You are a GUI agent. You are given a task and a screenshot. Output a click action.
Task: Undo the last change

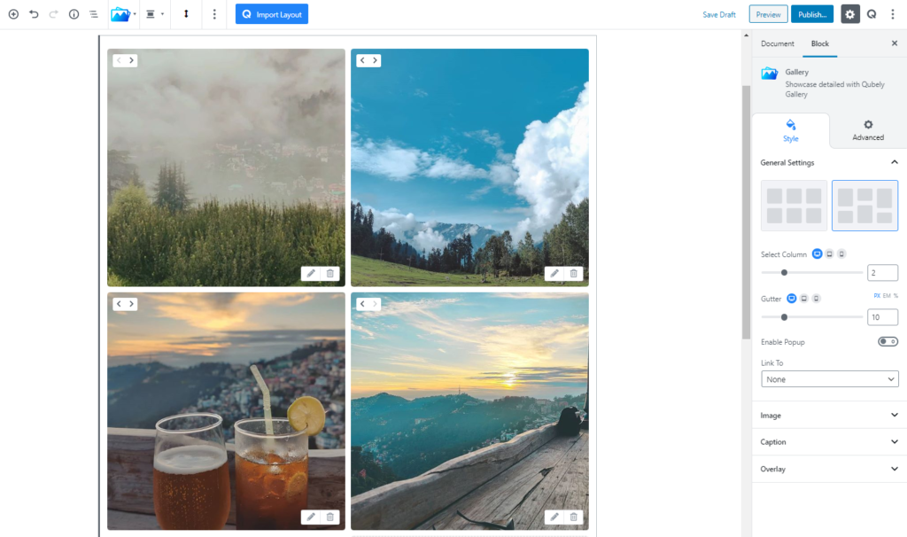(34, 14)
